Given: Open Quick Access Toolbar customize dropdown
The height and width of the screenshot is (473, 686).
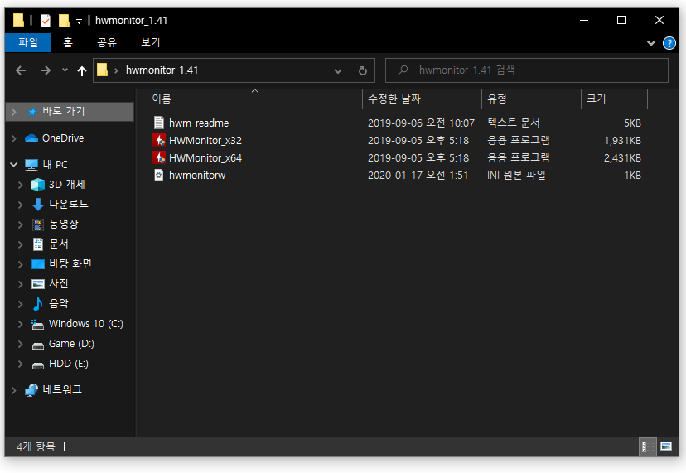Looking at the screenshot, I should tap(80, 21).
